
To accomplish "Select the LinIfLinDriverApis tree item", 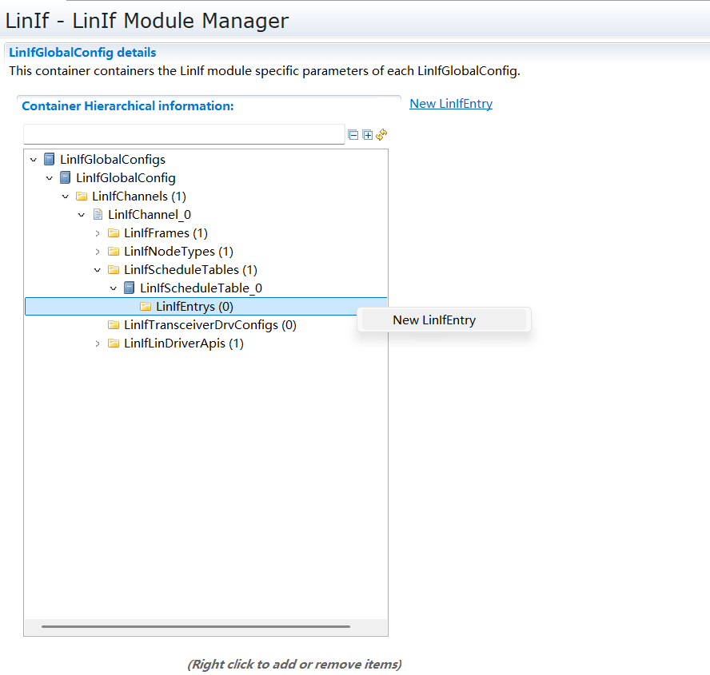I will coord(183,343).
